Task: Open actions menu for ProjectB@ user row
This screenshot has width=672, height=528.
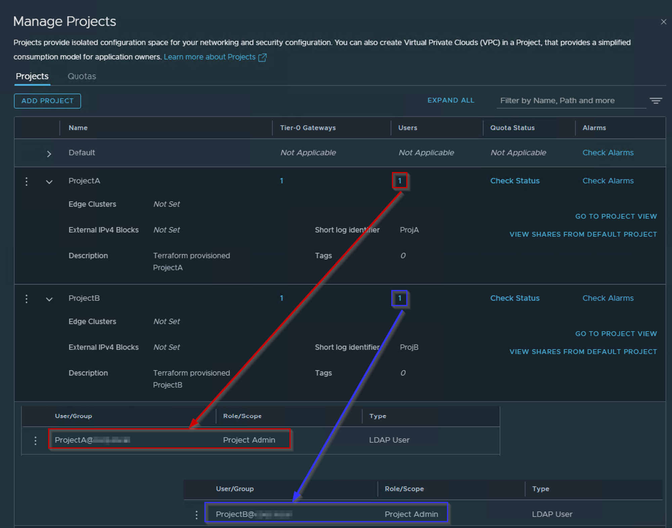Action: pyautogui.click(x=197, y=515)
